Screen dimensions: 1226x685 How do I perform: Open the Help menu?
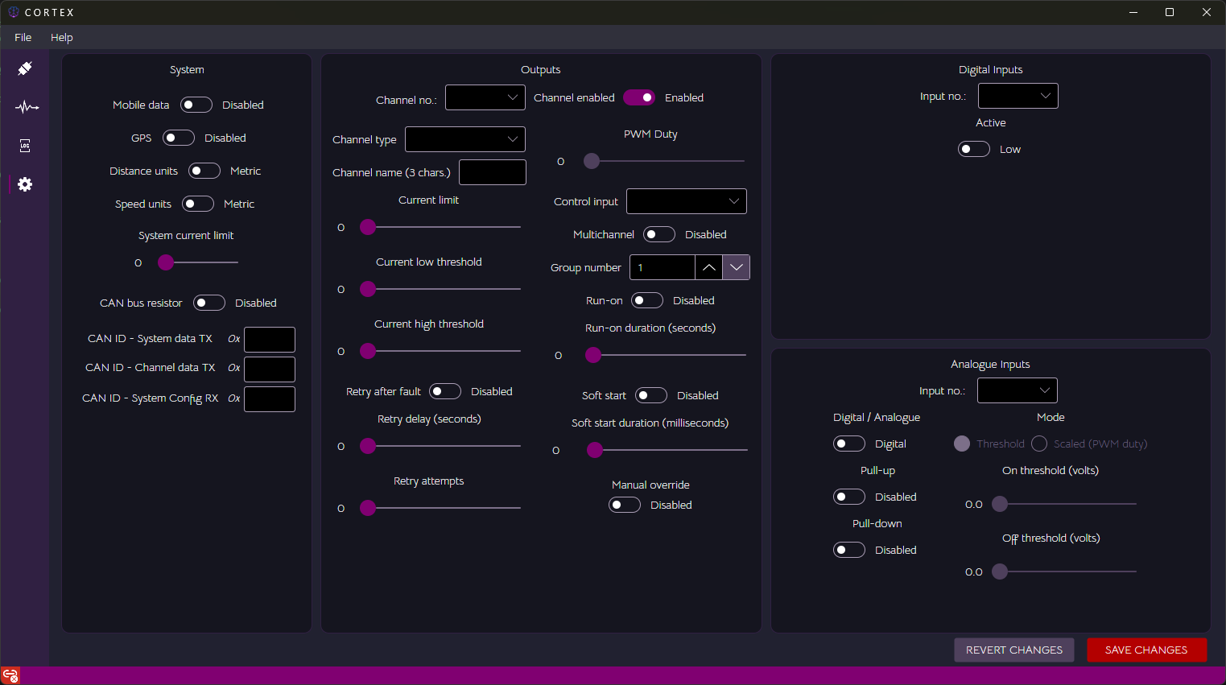click(61, 37)
